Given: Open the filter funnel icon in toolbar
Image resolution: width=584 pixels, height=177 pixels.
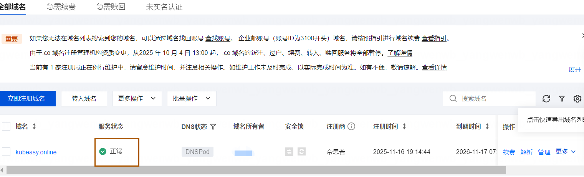Looking at the screenshot, I should [x=562, y=99].
